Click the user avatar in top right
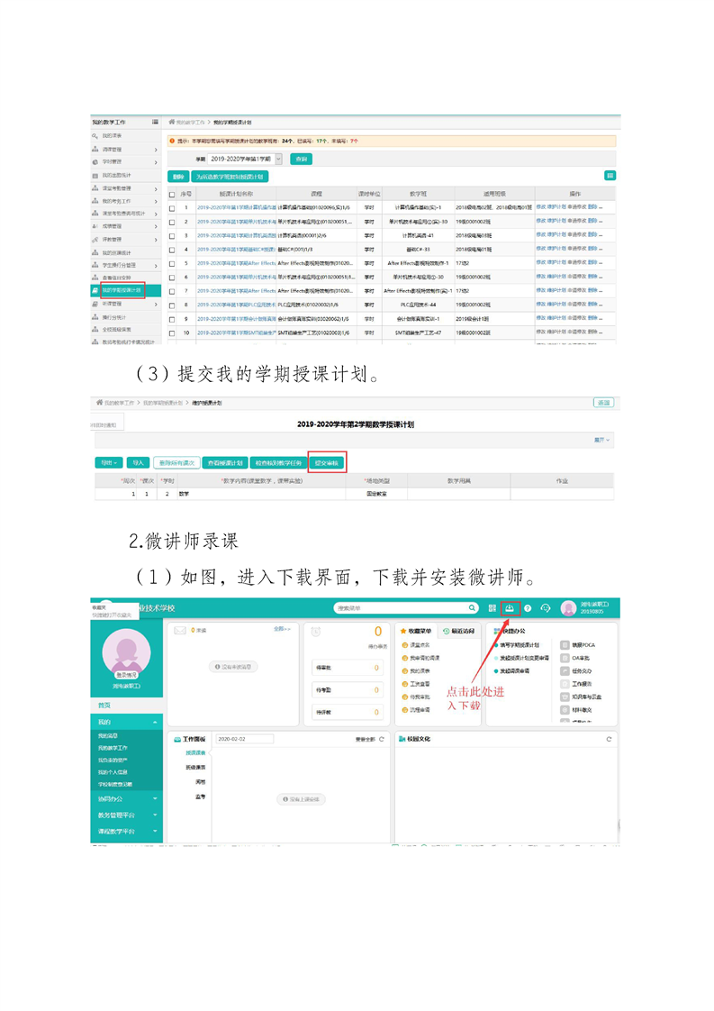Screen dimensions: 714x1011 click(568, 608)
